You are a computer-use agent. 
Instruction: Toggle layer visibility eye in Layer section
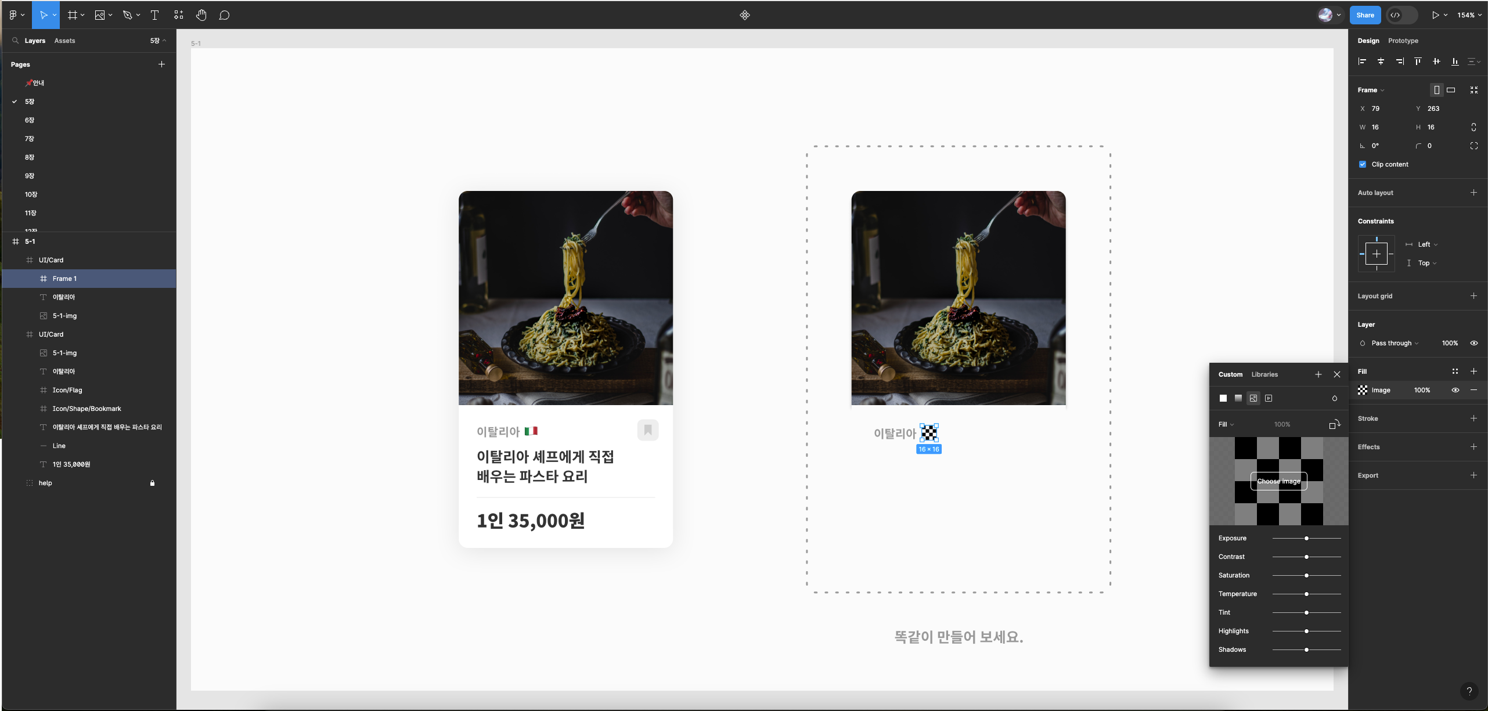point(1473,343)
